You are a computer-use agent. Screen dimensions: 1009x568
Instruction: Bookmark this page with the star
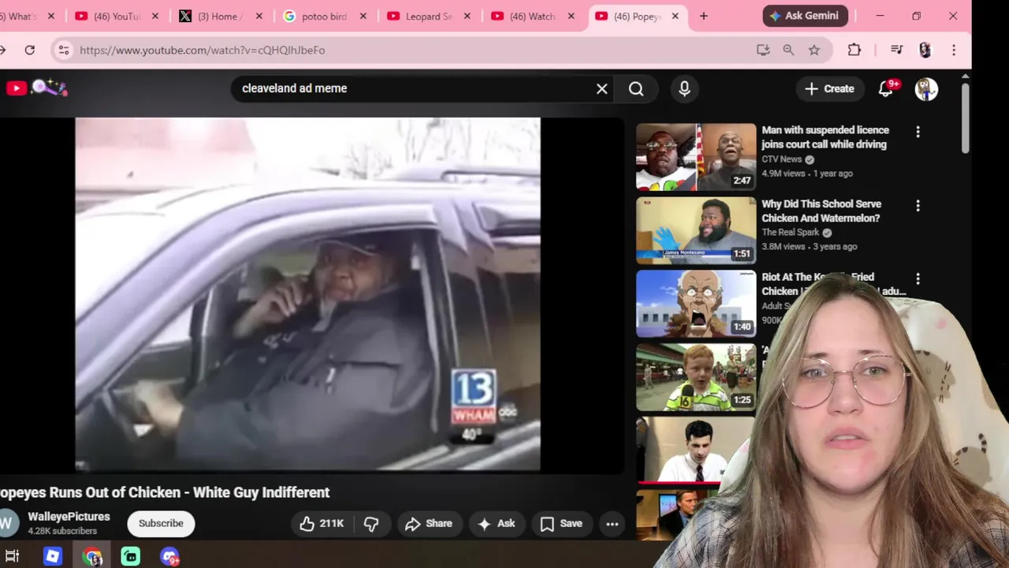pyautogui.click(x=814, y=50)
